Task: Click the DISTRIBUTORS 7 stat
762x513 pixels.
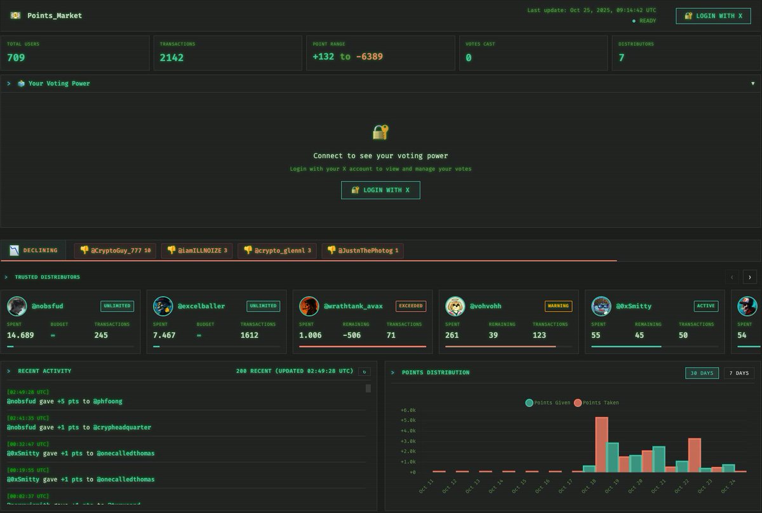Action: pyautogui.click(x=686, y=52)
